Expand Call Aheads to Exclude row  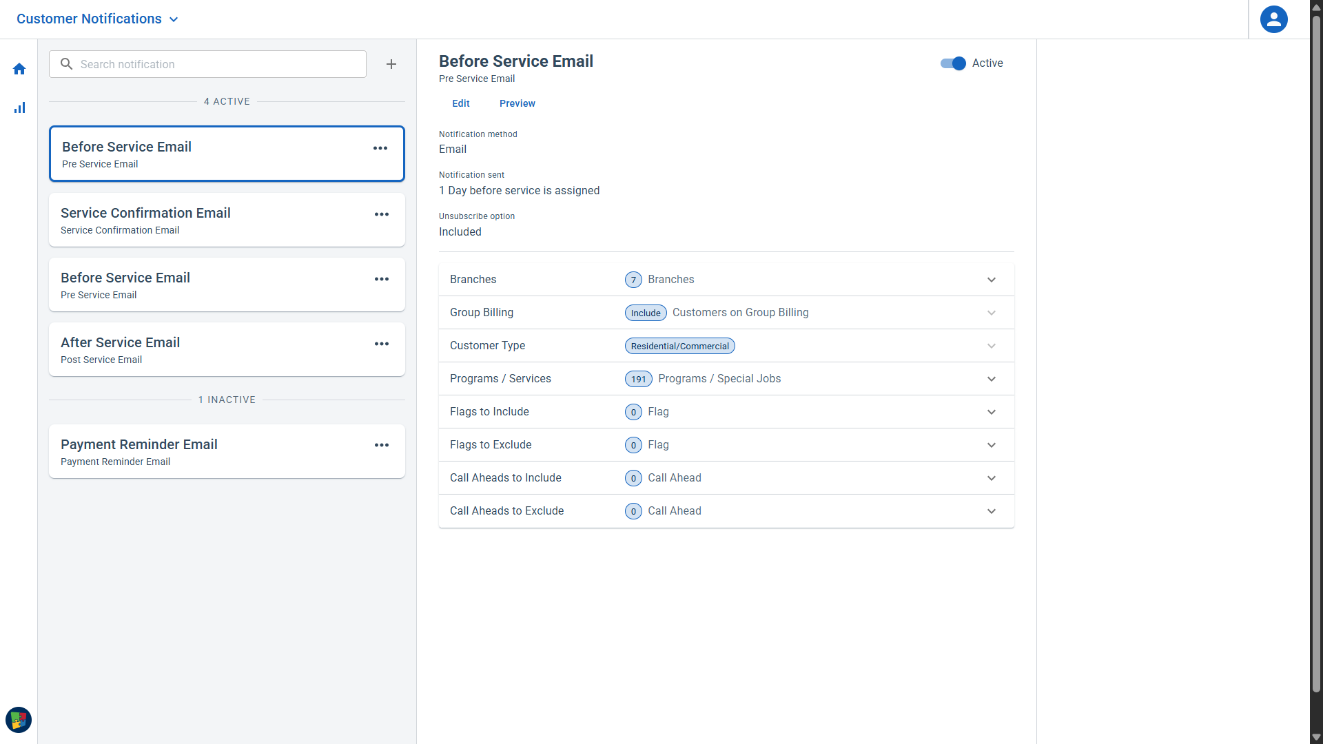(x=991, y=511)
